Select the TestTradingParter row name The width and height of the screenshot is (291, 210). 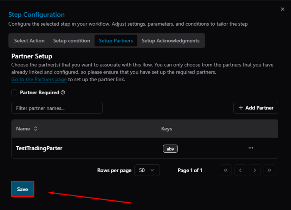pos(39,148)
